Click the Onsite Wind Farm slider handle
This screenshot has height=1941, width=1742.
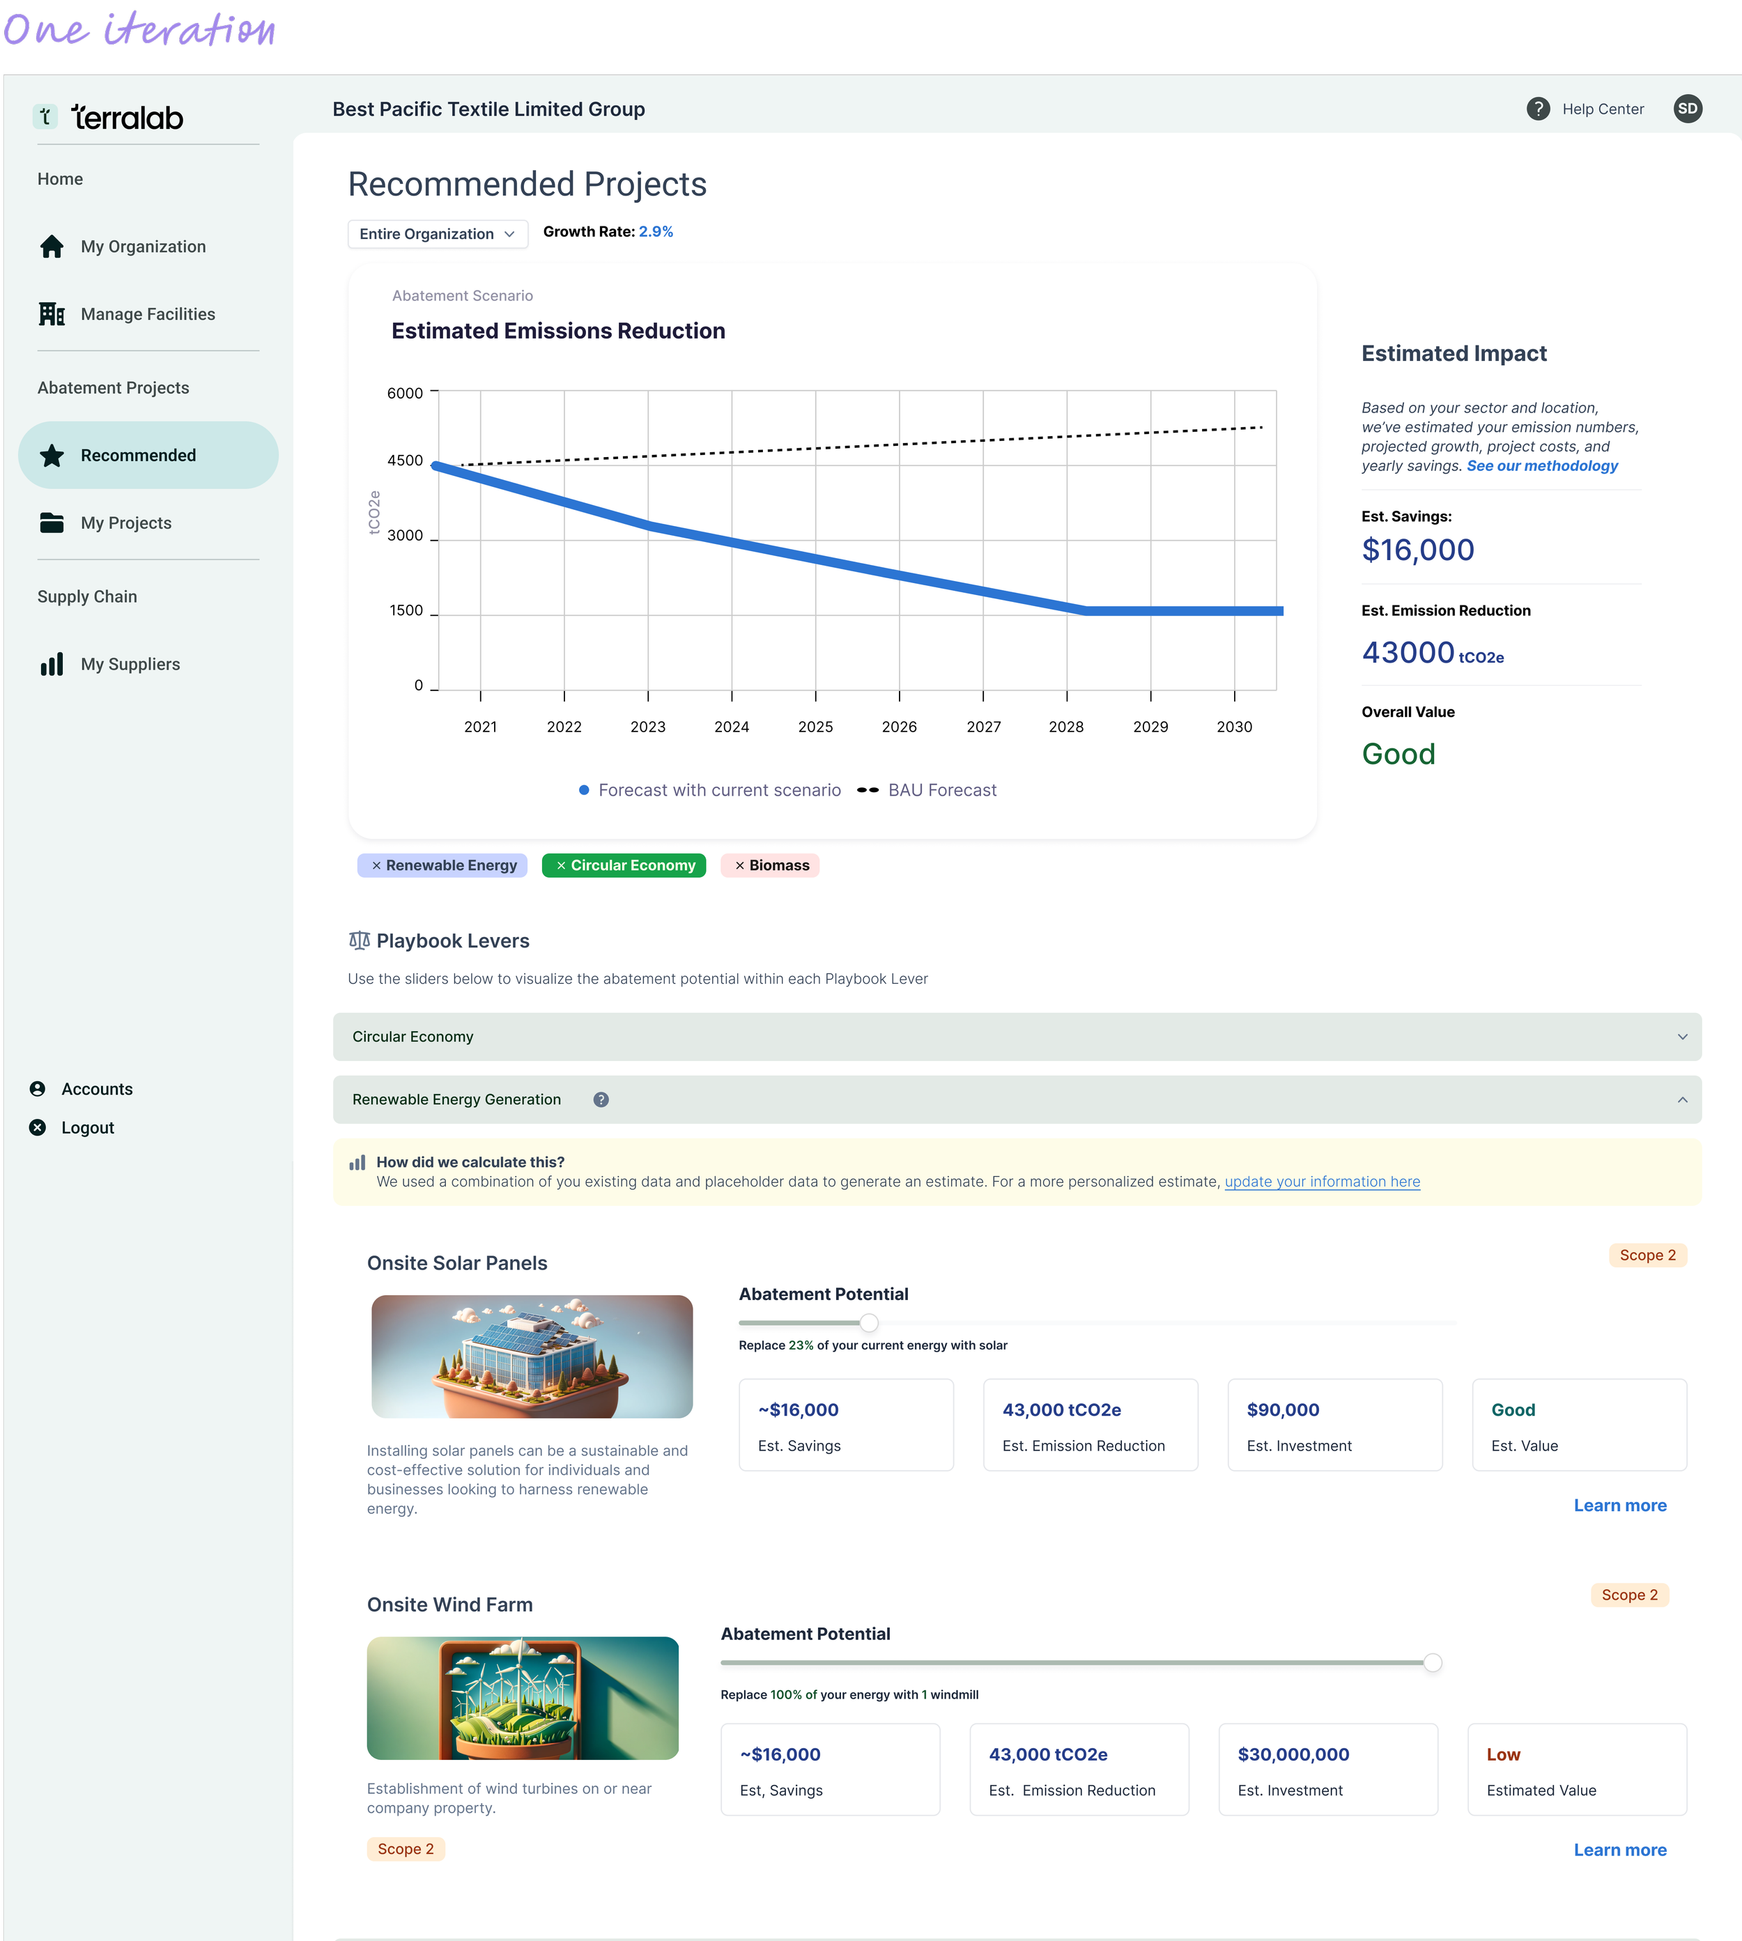pyautogui.click(x=1432, y=1662)
